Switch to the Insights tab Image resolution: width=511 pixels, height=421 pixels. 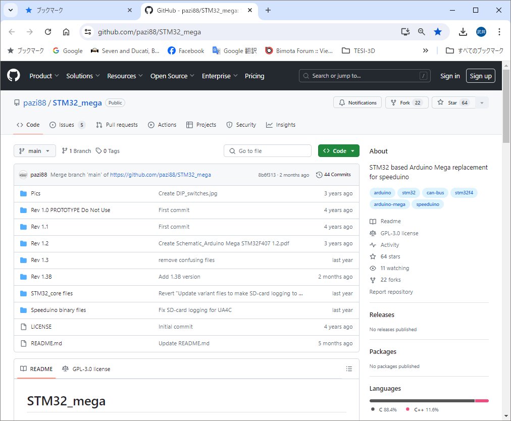(281, 125)
